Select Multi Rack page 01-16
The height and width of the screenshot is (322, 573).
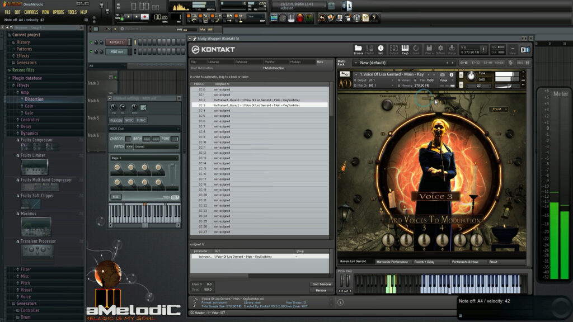pos(464,63)
